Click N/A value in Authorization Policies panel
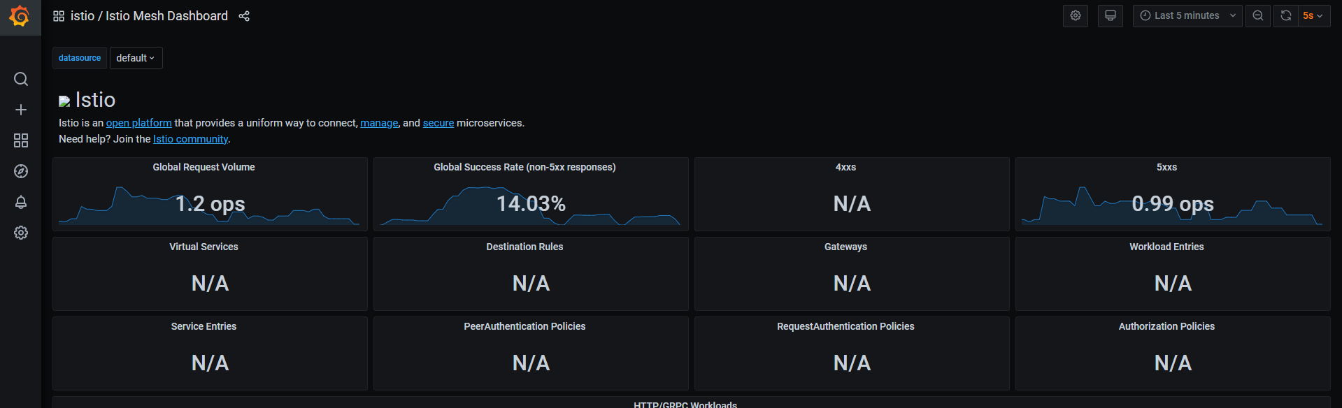This screenshot has width=1342, height=408. pos(1173,363)
